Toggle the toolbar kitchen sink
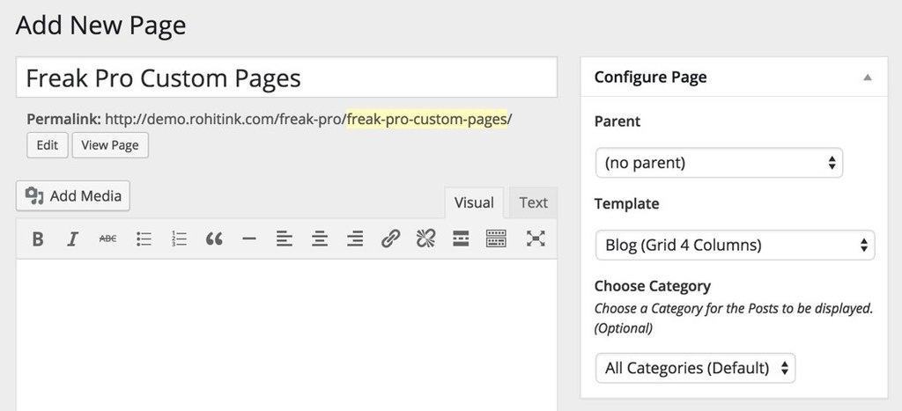This screenshot has height=411, width=902. 496,239
